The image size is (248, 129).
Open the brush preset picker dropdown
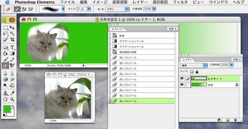pyautogui.click(x=63, y=9)
